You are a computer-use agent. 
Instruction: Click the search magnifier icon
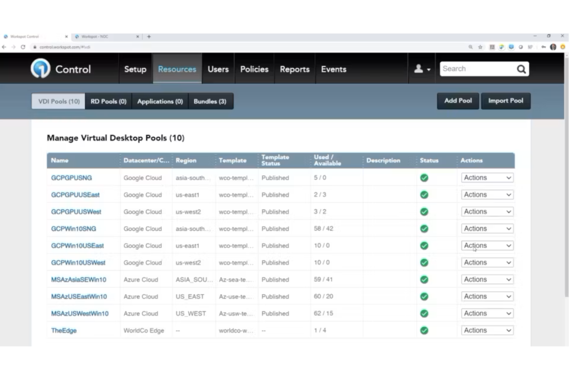(521, 69)
